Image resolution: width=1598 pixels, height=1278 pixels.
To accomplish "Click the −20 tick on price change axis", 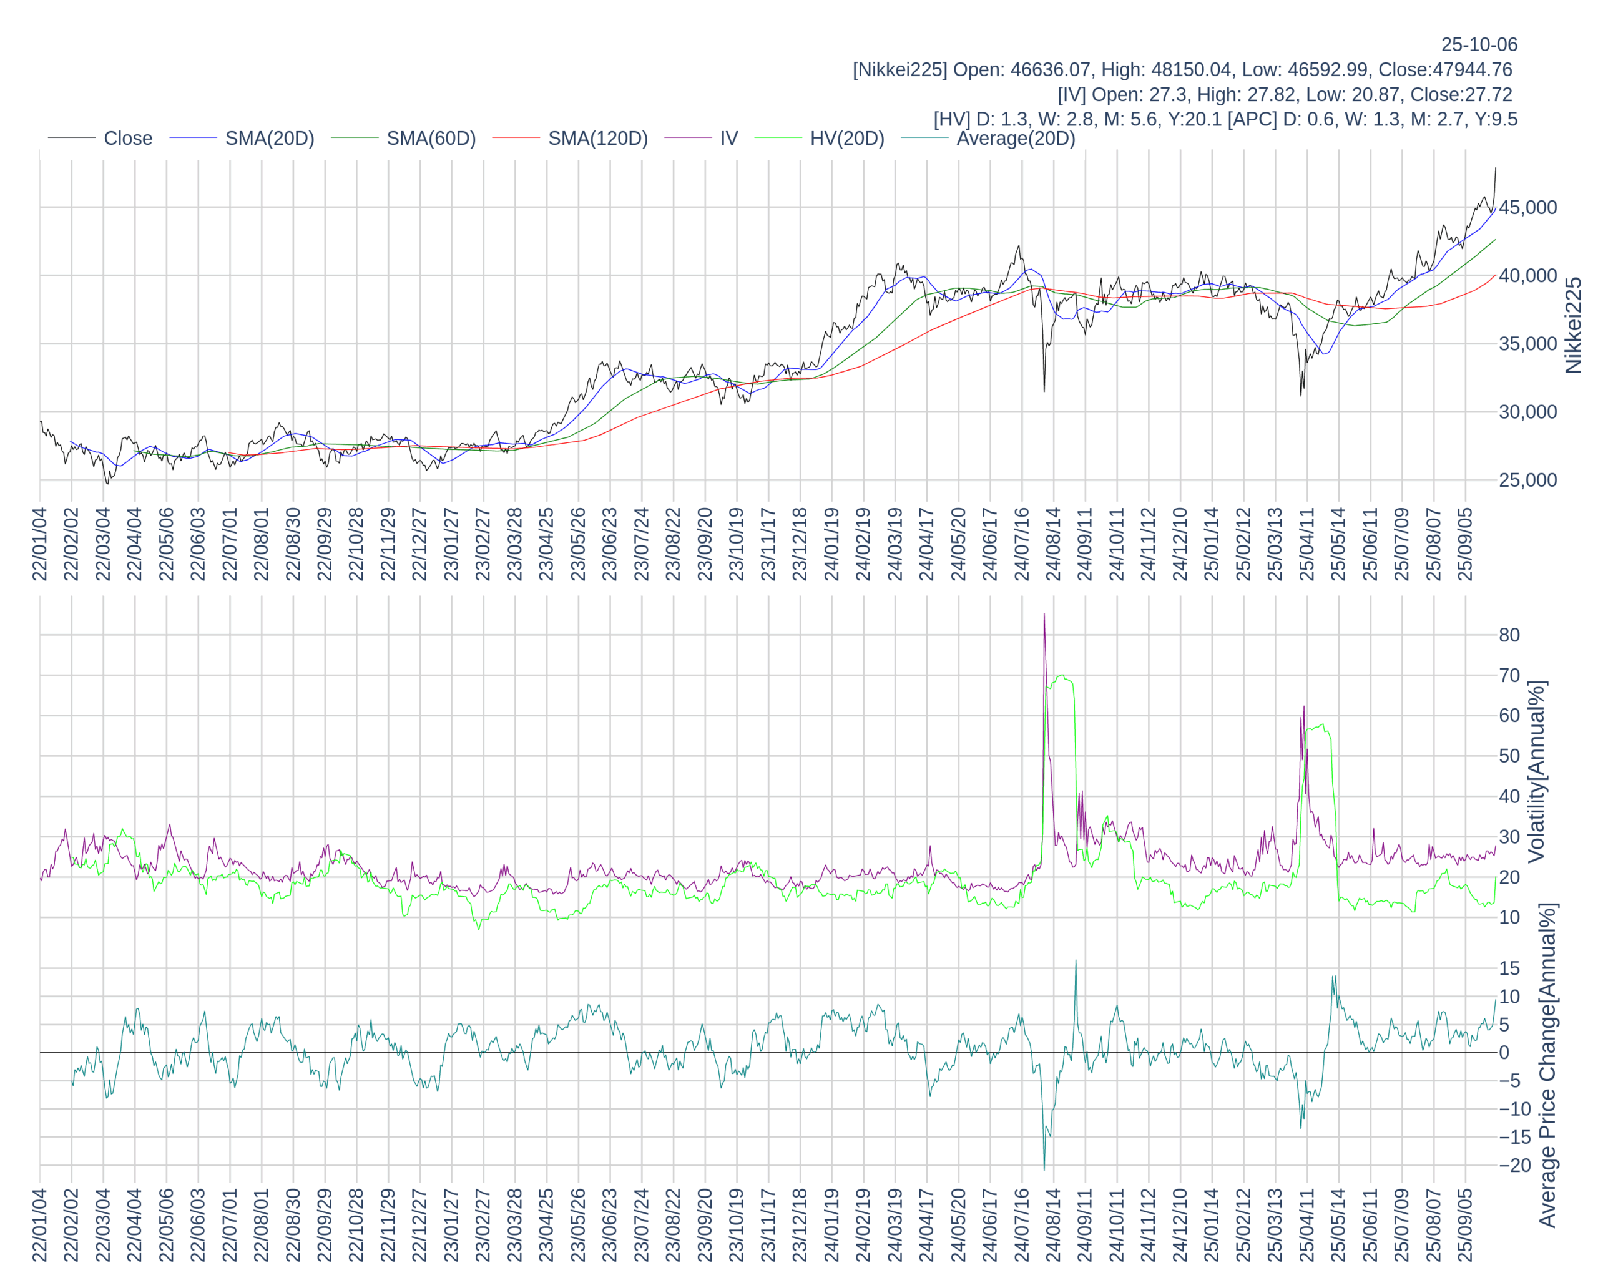I will pos(1514,1166).
